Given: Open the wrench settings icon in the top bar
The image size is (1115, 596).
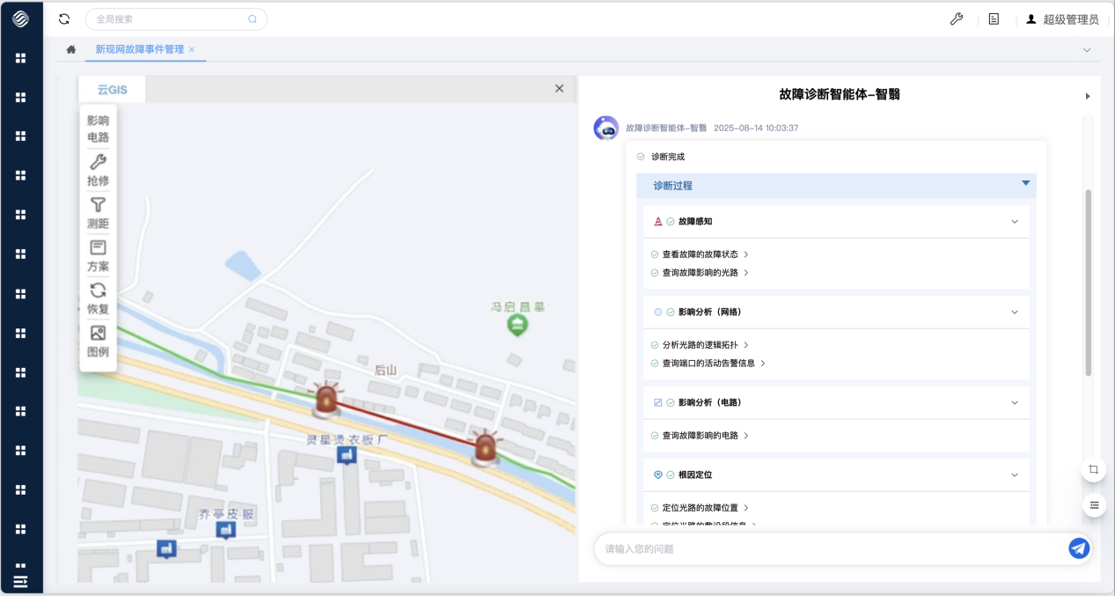Looking at the screenshot, I should point(957,18).
